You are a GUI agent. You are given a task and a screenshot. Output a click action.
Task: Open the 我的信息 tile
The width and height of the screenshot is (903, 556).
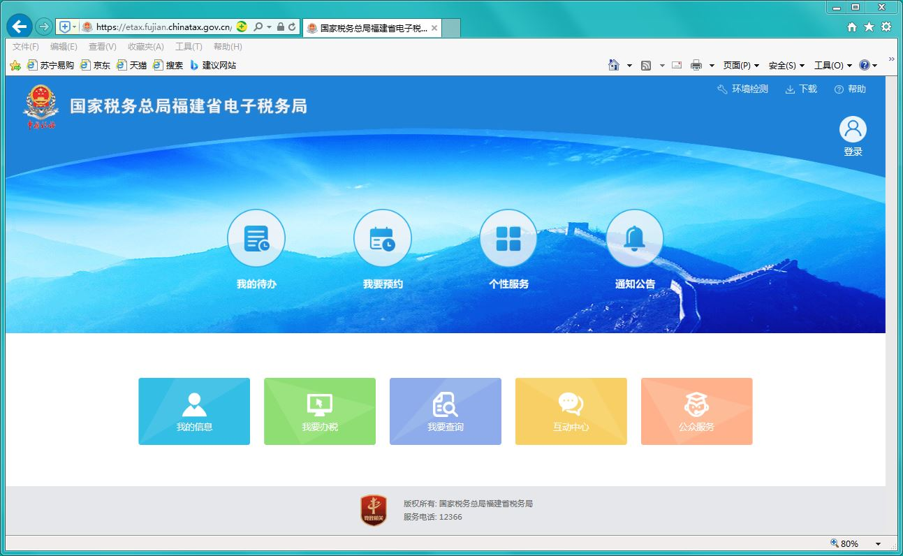(x=194, y=411)
